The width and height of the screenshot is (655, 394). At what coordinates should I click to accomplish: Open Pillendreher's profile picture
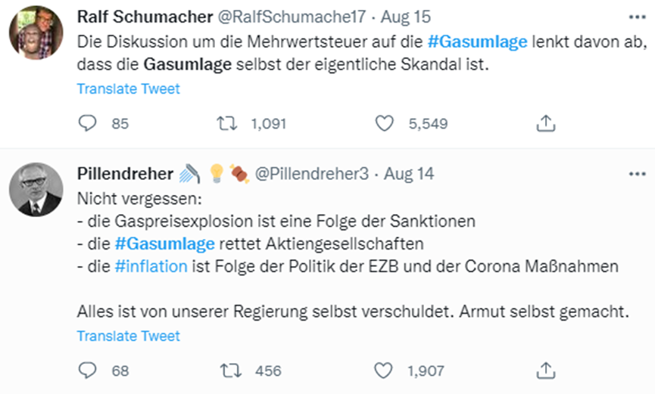[x=36, y=189]
